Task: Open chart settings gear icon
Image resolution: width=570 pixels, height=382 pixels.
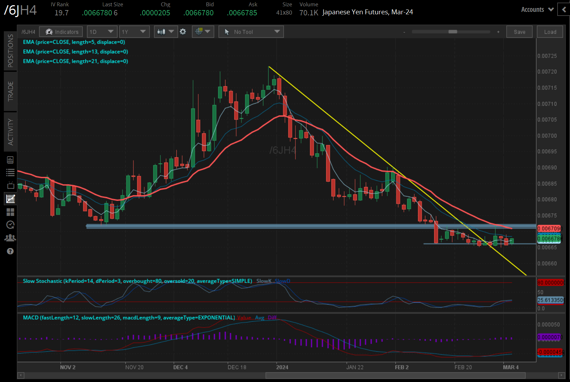Action: coord(183,32)
